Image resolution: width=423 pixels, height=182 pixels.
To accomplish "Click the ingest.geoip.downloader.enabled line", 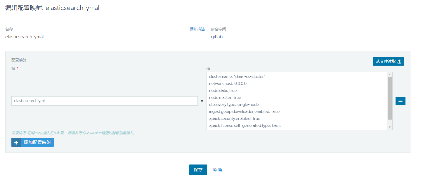I will click(x=244, y=111).
